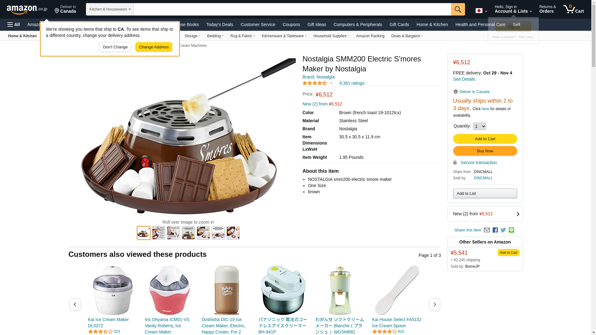Show next carousel page of products
Screen dimensions: 596x335
[434, 305]
